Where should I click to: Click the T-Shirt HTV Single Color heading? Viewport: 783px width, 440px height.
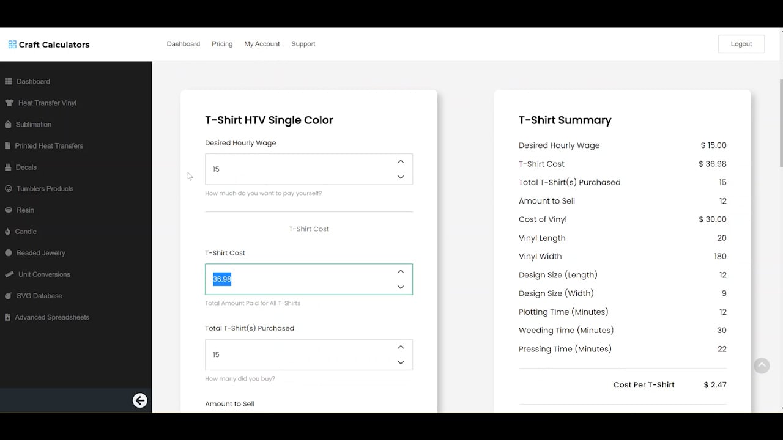tap(269, 120)
